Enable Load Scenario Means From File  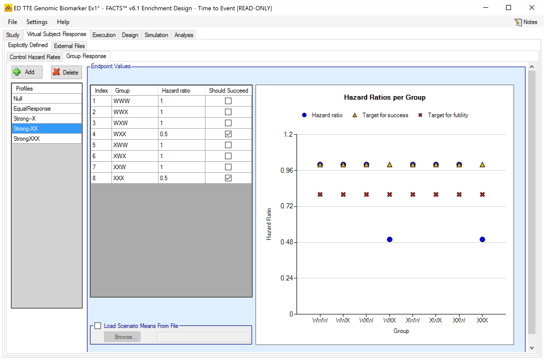pos(98,326)
